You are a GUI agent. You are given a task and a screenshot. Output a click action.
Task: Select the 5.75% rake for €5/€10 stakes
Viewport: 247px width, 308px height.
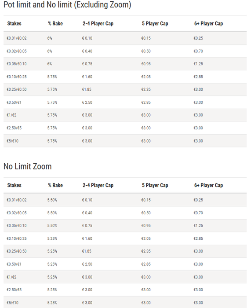[52, 141]
